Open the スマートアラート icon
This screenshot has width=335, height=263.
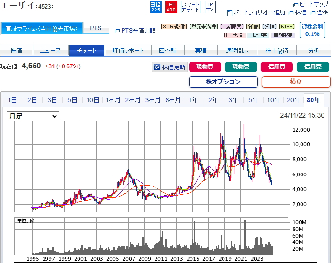(x=190, y=7)
